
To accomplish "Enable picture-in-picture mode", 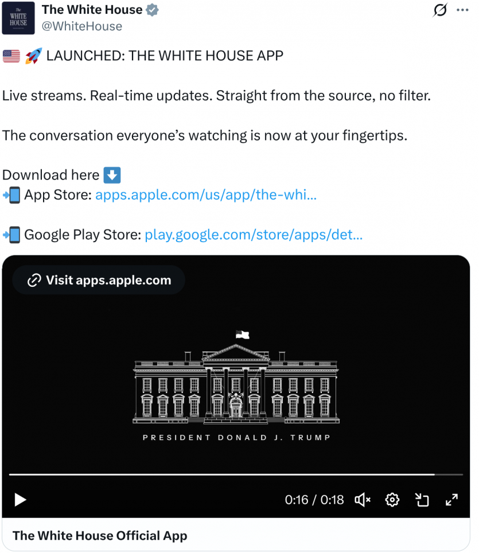I will 422,500.
